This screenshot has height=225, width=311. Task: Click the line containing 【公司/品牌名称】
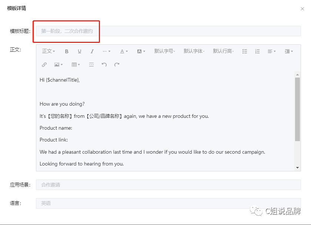click(124, 116)
